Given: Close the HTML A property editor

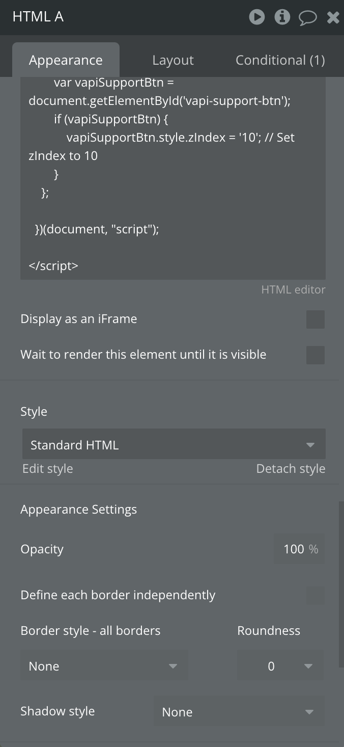Looking at the screenshot, I should tap(333, 18).
